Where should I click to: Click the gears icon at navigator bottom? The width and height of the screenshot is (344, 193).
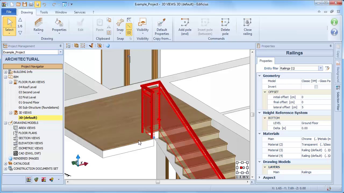click(x=51, y=180)
